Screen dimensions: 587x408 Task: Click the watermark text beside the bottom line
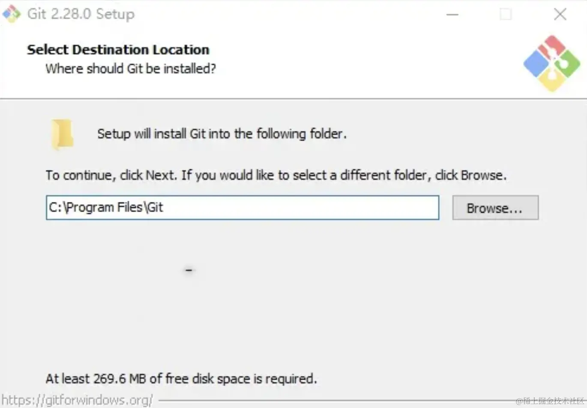click(550, 401)
